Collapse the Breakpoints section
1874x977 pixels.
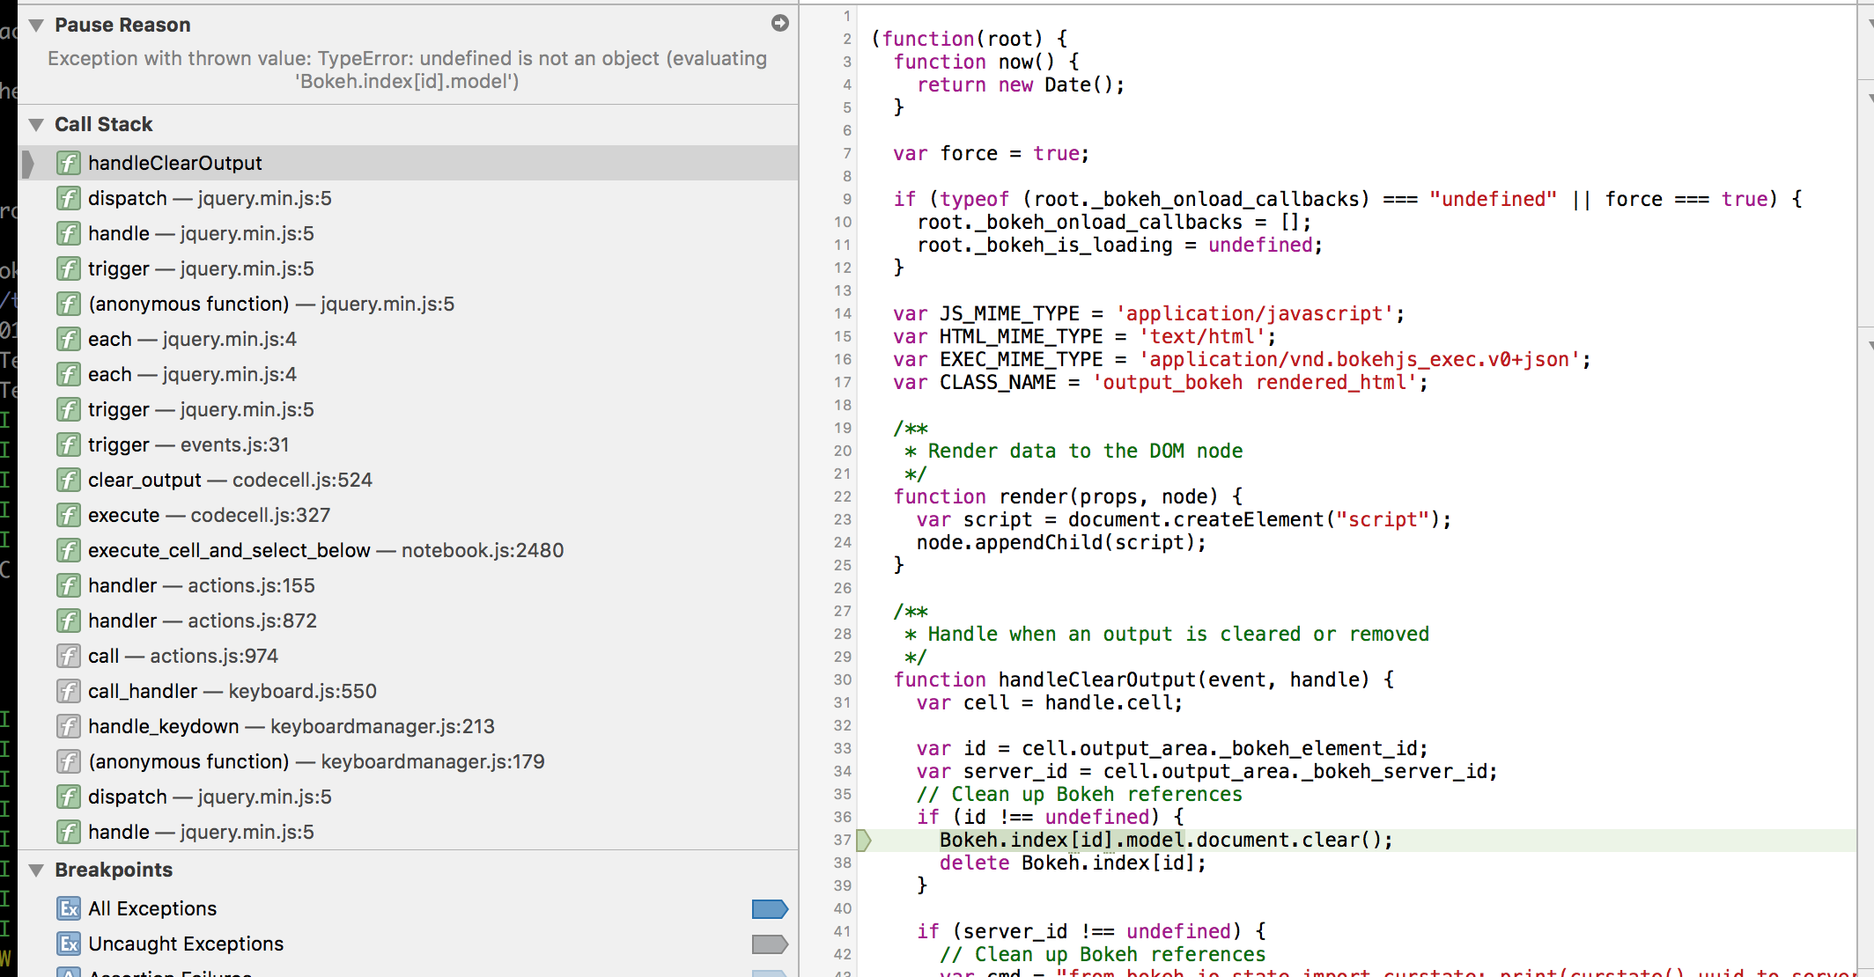click(35, 870)
